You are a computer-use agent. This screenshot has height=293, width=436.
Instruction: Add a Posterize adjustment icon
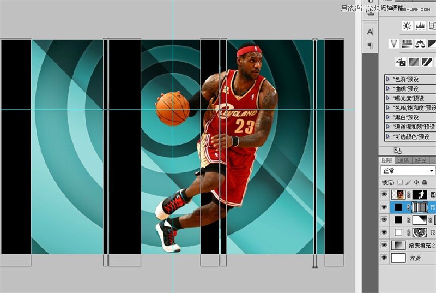[x=414, y=62]
